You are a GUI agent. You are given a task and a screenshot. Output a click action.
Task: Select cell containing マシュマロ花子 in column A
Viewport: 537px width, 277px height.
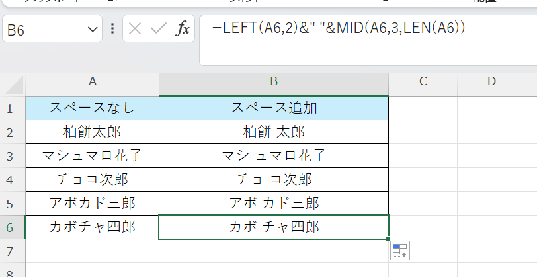92,156
